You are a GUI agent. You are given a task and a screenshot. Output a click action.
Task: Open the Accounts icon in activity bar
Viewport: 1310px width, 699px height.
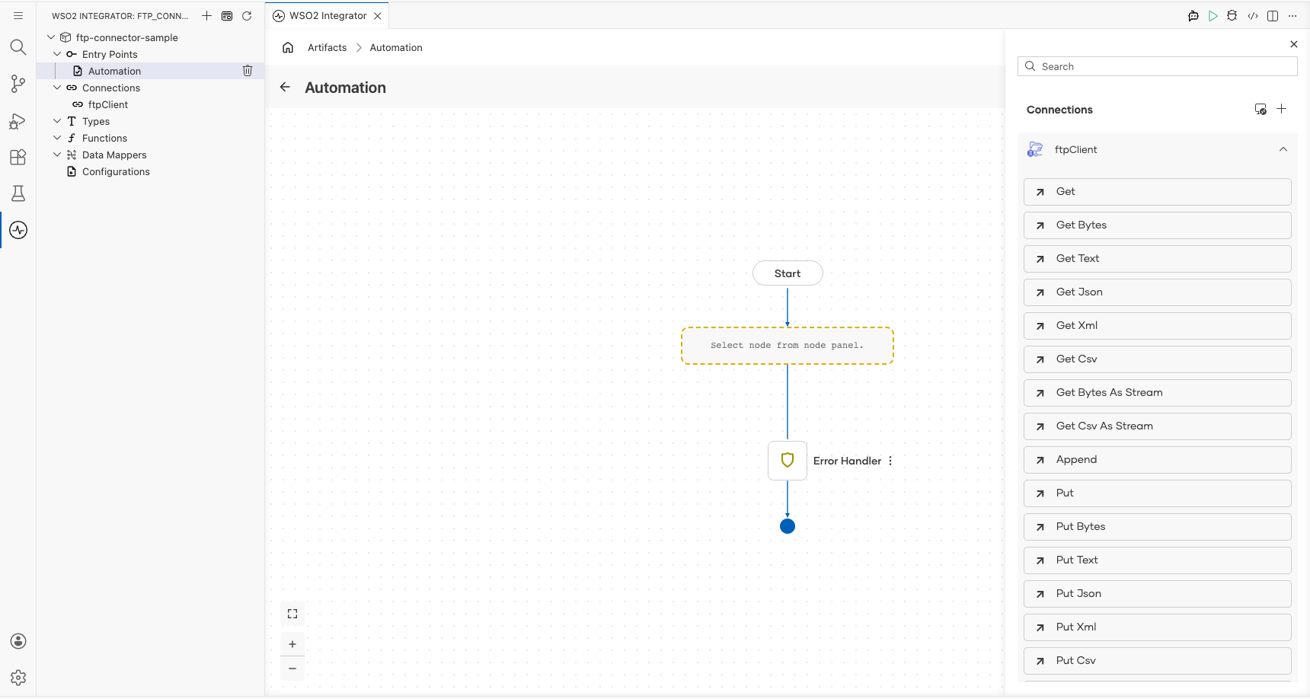[x=18, y=641]
